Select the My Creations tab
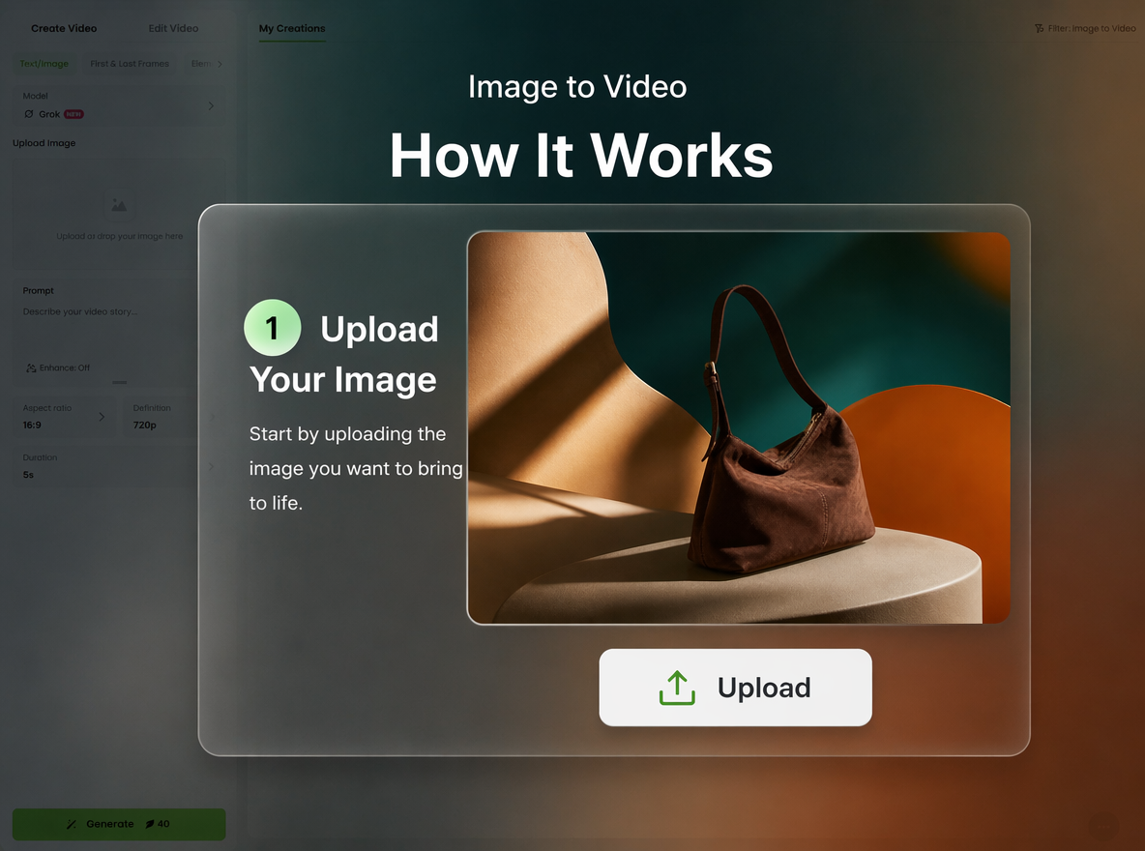The width and height of the screenshot is (1145, 851). coord(292,28)
